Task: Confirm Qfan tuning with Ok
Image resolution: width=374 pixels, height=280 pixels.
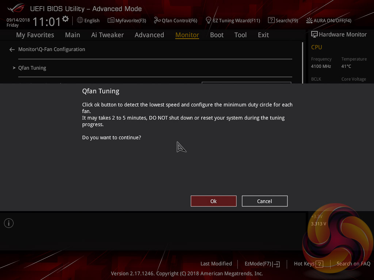Action: (x=213, y=201)
